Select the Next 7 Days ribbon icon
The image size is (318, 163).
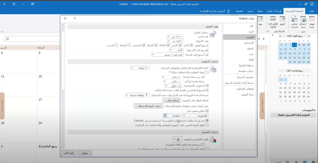coord(273,20)
